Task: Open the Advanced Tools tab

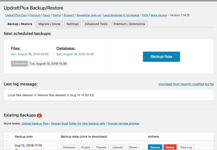Action: coord(96,24)
